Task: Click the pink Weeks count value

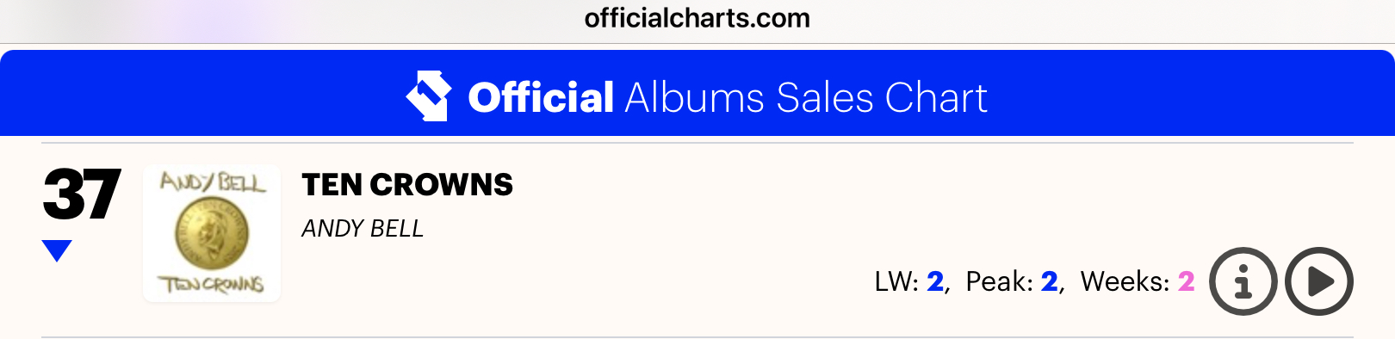Action: click(x=1187, y=281)
